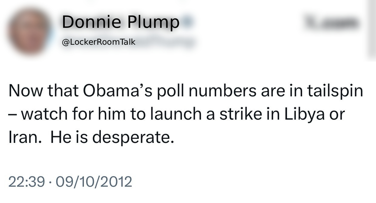Click the word "Libya" in the post
The height and width of the screenshot is (203, 376).
[304, 114]
